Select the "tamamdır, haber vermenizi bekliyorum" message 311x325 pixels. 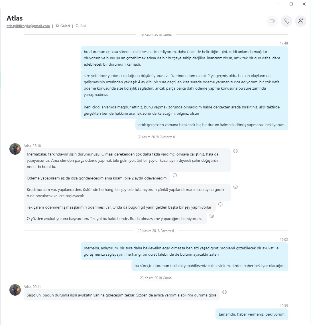[x=252, y=314]
